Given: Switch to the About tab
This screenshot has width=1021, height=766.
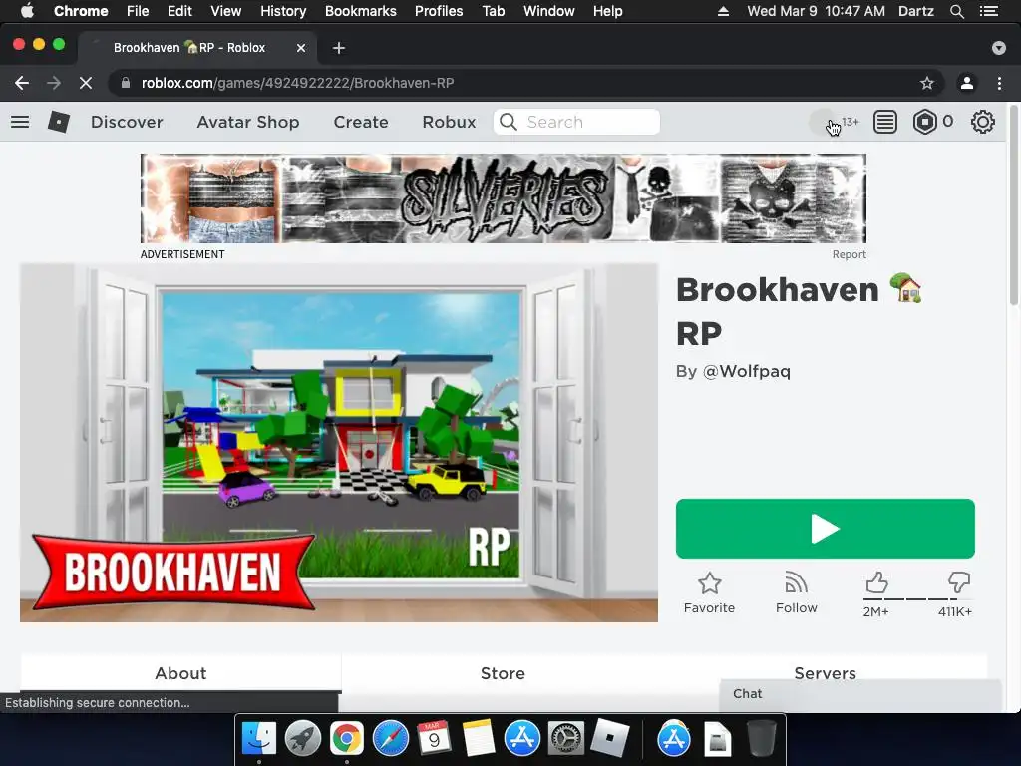Looking at the screenshot, I should 181,673.
